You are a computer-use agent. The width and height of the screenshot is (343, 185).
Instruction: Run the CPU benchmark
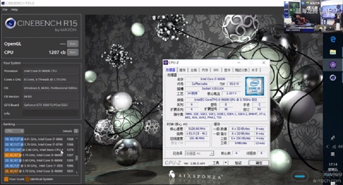pyautogui.click(x=73, y=52)
